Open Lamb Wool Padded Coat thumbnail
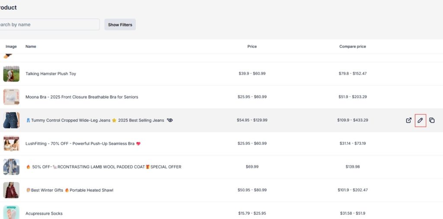The height and width of the screenshot is (219, 443). click(11, 167)
